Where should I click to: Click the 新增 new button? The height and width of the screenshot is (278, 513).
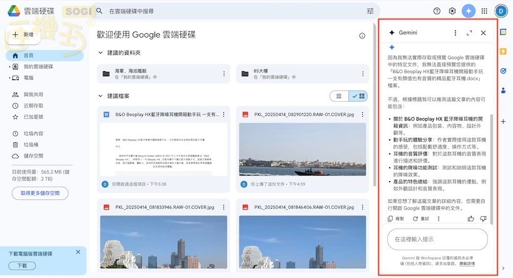coord(23,34)
